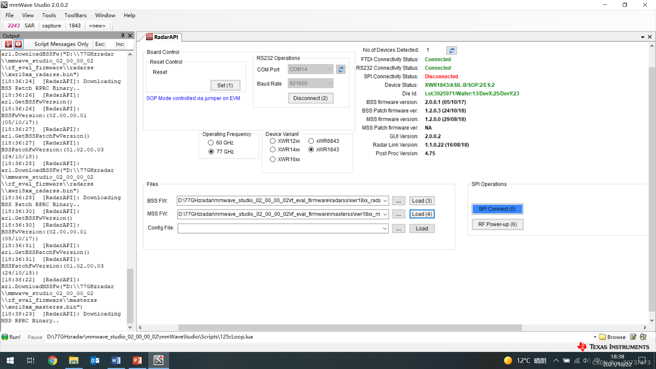Show hidden system tray icons
The width and height of the screenshot is (656, 369).
(x=556, y=360)
